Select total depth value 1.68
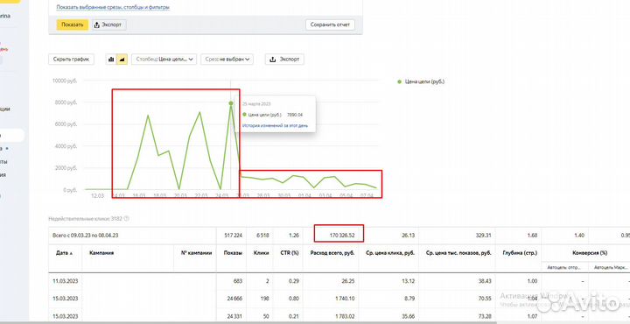 (x=532, y=236)
